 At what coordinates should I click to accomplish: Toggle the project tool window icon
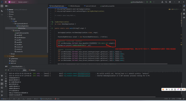2,6
